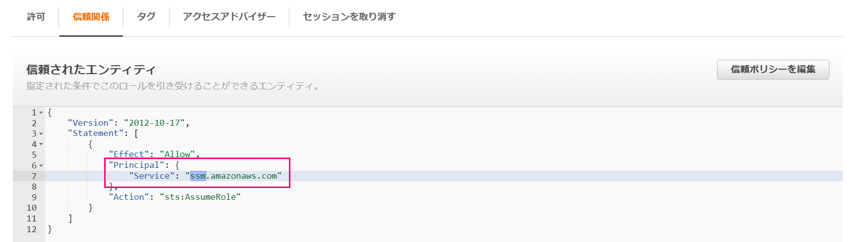Open the アクセスアドバイザー tab
The image size is (856, 242).
click(x=229, y=17)
